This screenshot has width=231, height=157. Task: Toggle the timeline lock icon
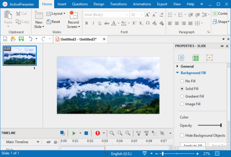tap(55, 142)
